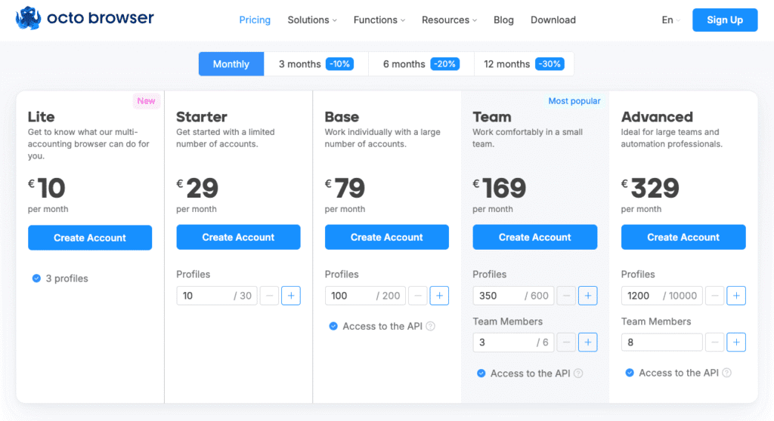Open the En language selector
Viewport: 774px width, 421px height.
[671, 20]
